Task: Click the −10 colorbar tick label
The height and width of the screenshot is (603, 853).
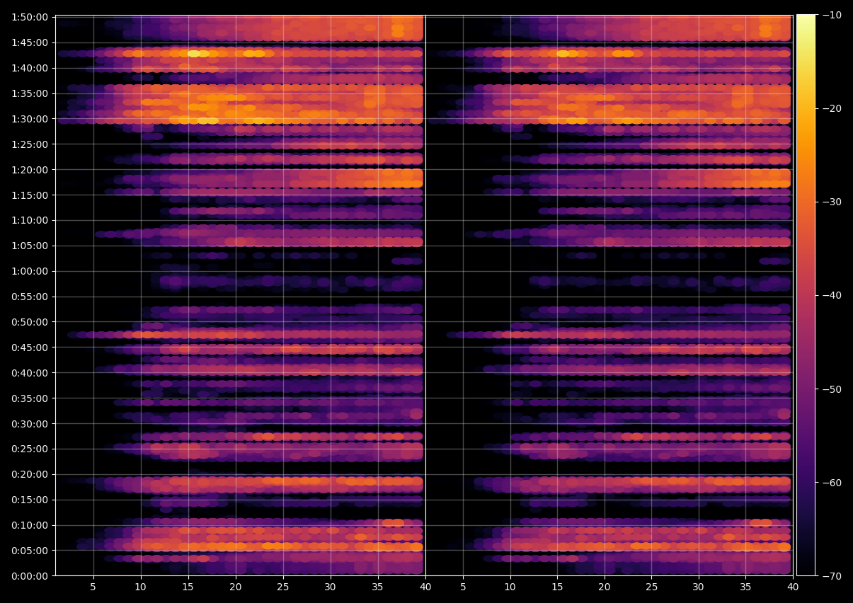Action: (832, 15)
